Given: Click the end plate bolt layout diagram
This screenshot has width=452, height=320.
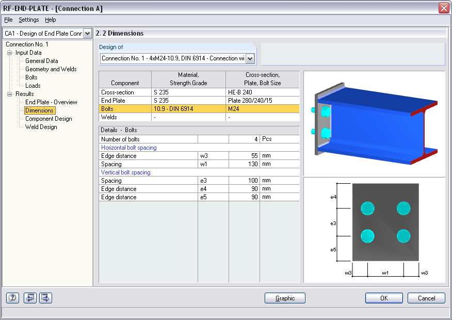Looking at the screenshot, I should point(374,230).
